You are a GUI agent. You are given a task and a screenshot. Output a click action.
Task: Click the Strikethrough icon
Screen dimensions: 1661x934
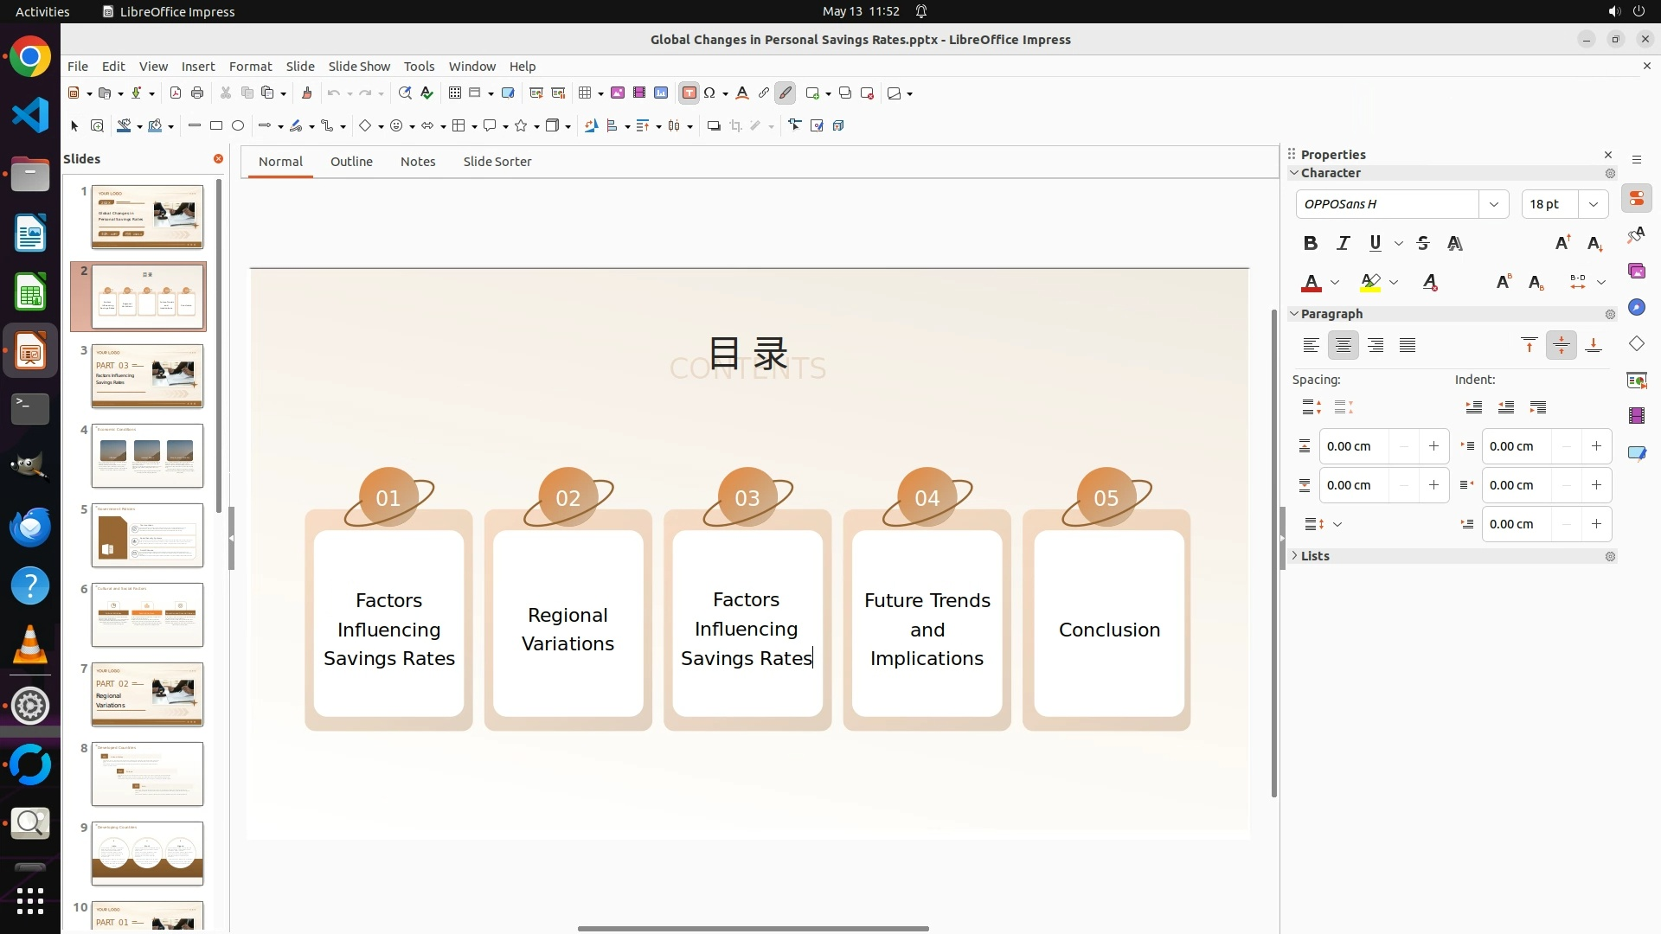1423,244
